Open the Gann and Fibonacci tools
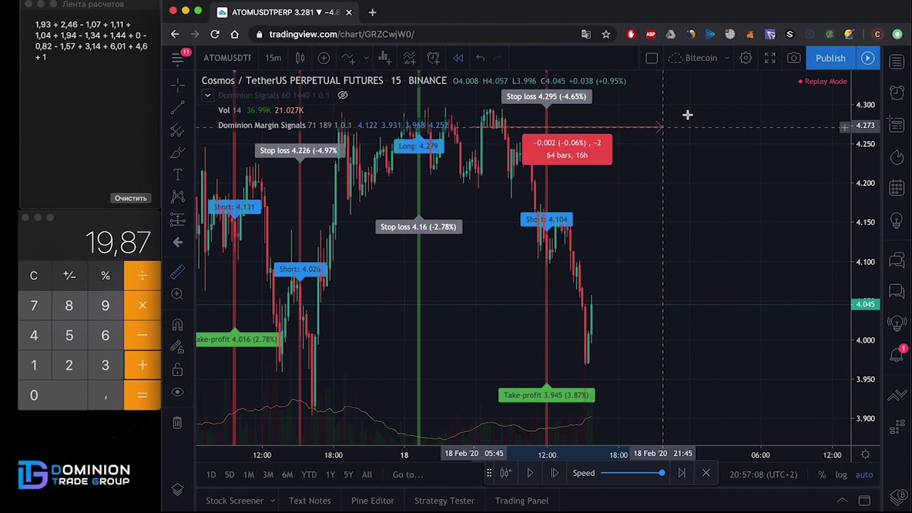The image size is (912, 513). pos(177,130)
